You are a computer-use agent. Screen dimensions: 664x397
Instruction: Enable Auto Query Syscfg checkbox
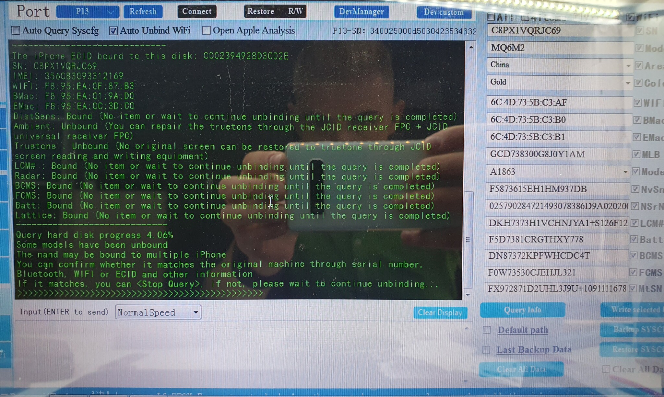(x=16, y=30)
